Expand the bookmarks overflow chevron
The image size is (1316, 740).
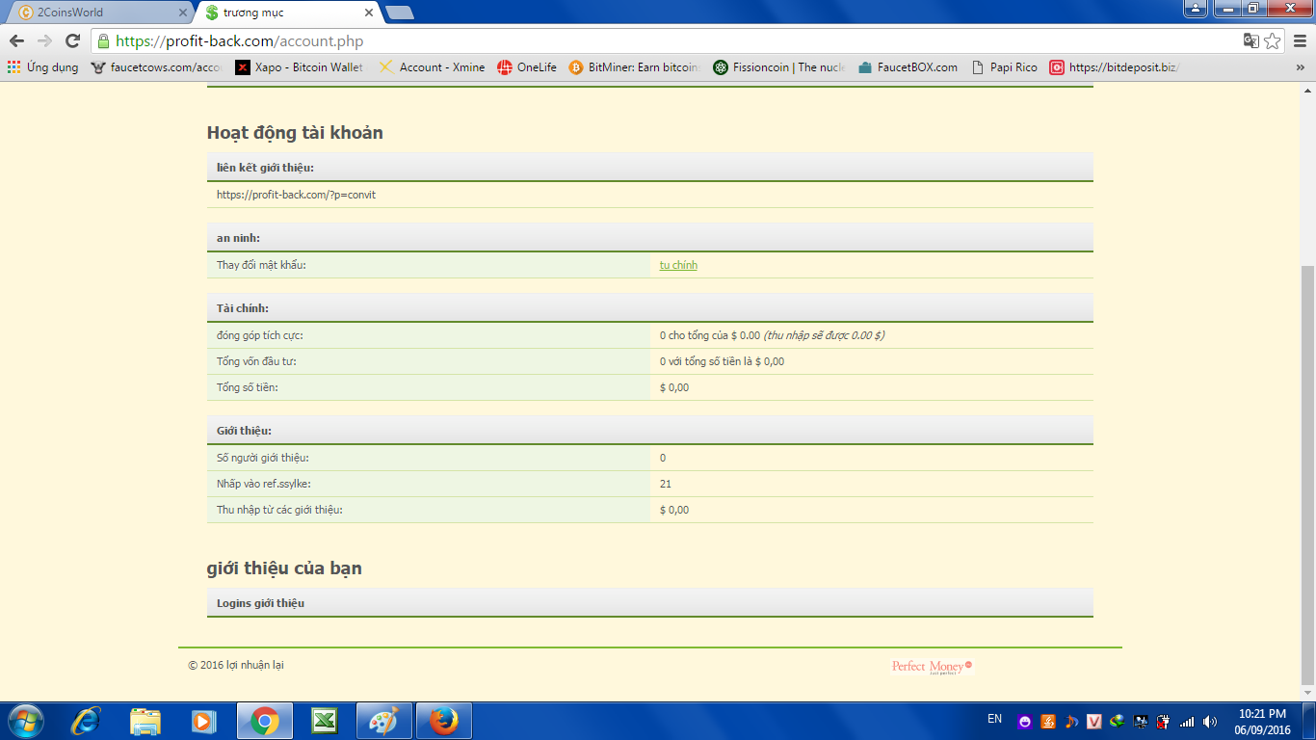tap(1300, 67)
